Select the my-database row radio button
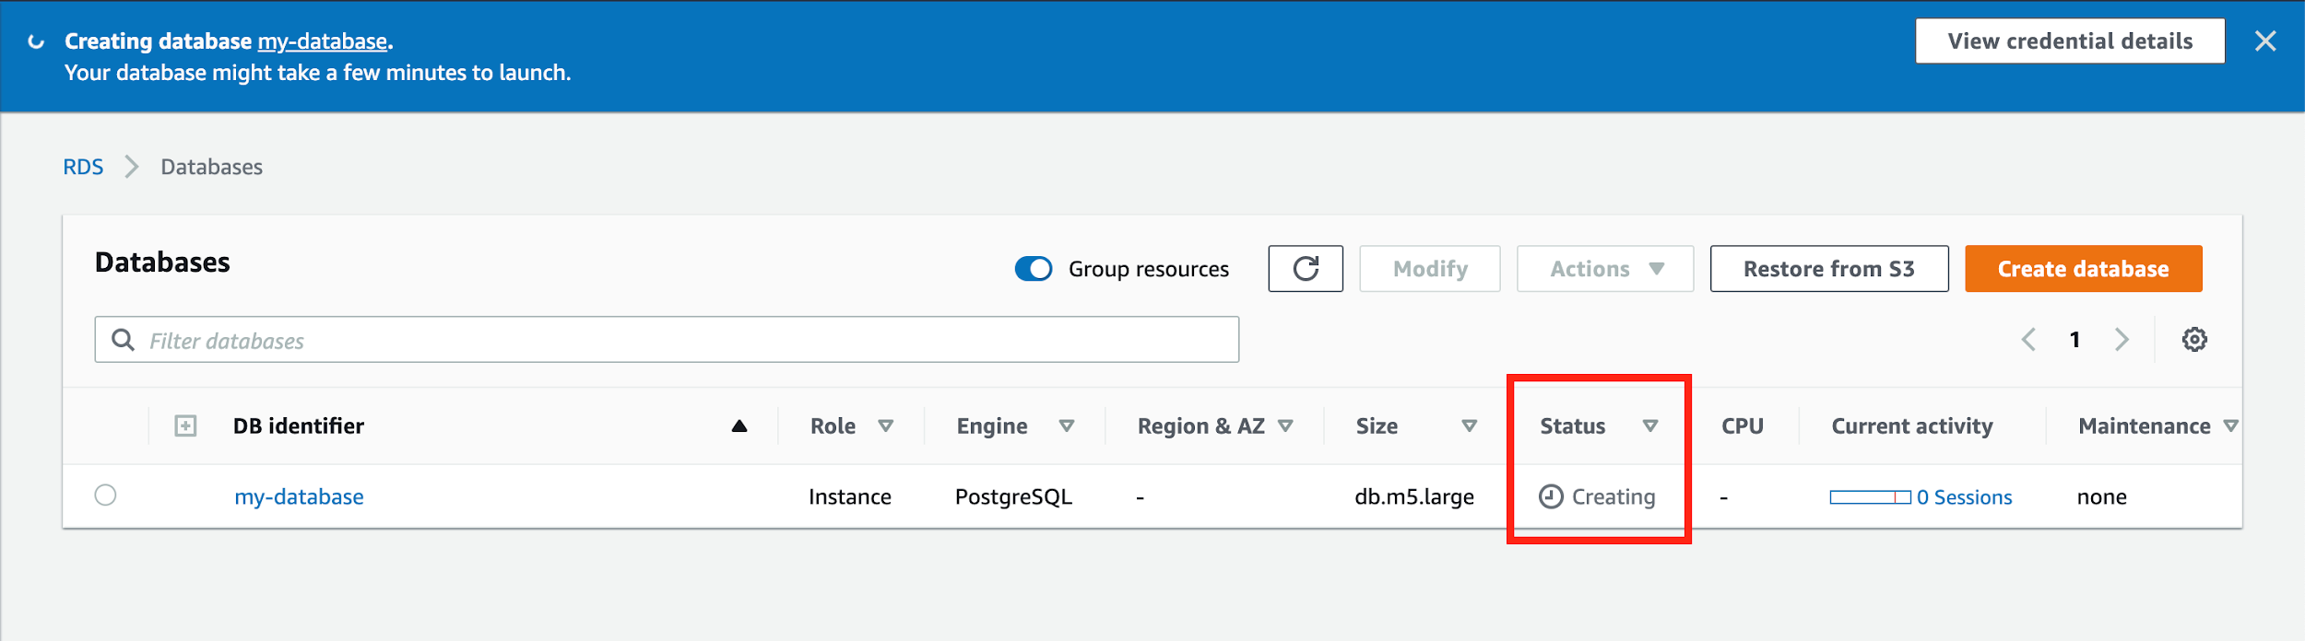2305x641 pixels. click(x=106, y=495)
